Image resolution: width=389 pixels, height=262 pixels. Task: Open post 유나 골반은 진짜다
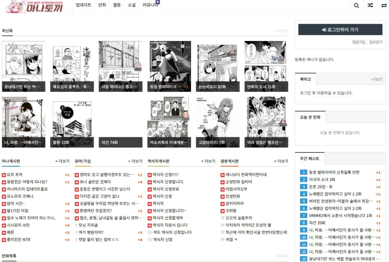tap(95, 182)
